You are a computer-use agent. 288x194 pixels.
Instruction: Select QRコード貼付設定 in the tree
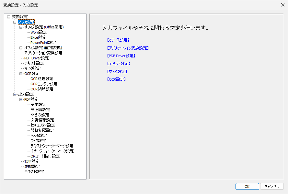pyautogui.click(x=45, y=156)
